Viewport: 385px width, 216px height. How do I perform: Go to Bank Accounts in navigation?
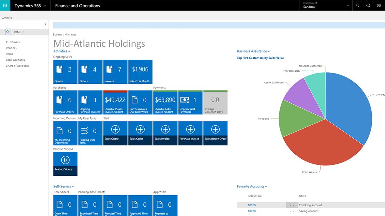coord(15,60)
